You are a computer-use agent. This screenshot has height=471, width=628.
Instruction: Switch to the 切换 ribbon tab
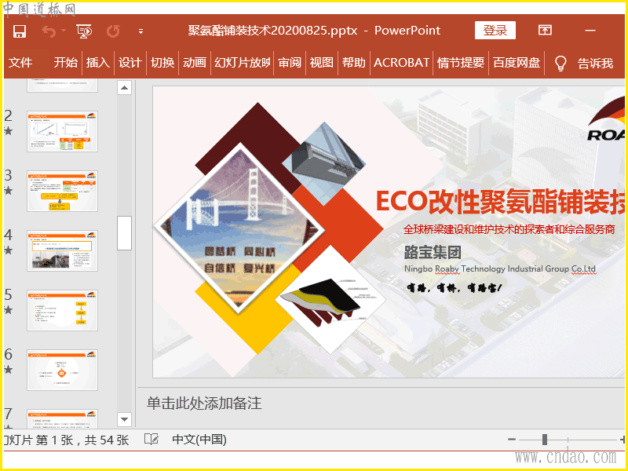coord(162,63)
